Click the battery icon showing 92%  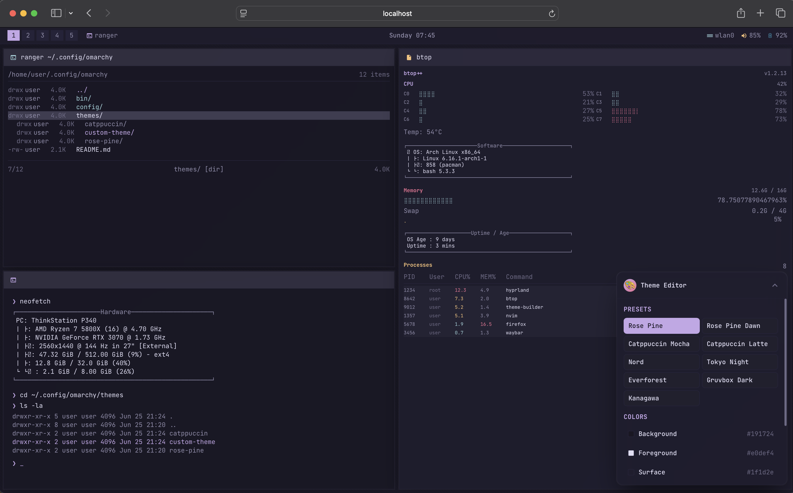(x=770, y=36)
